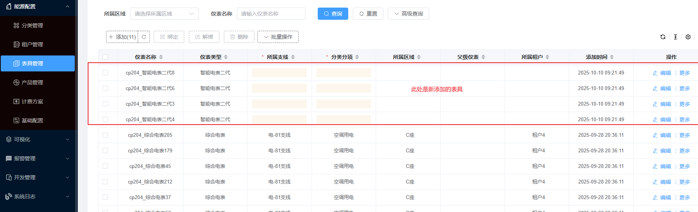698x212 pixels.
Task: Sort by 添加时间 column arrows
Action: pyautogui.click(x=612, y=57)
